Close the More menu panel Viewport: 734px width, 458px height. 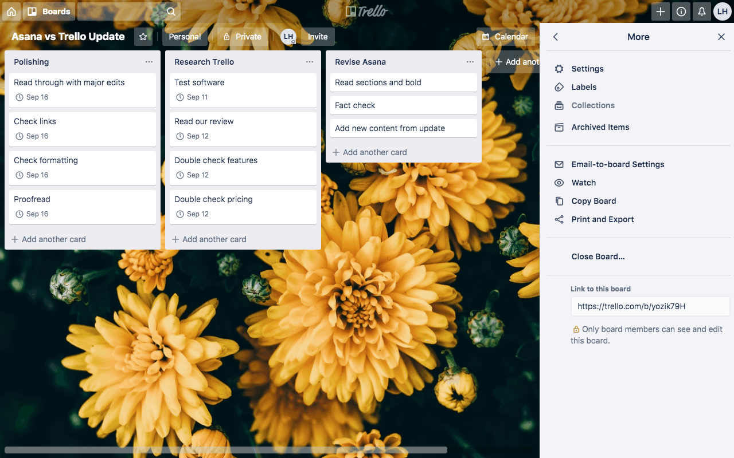coord(721,37)
